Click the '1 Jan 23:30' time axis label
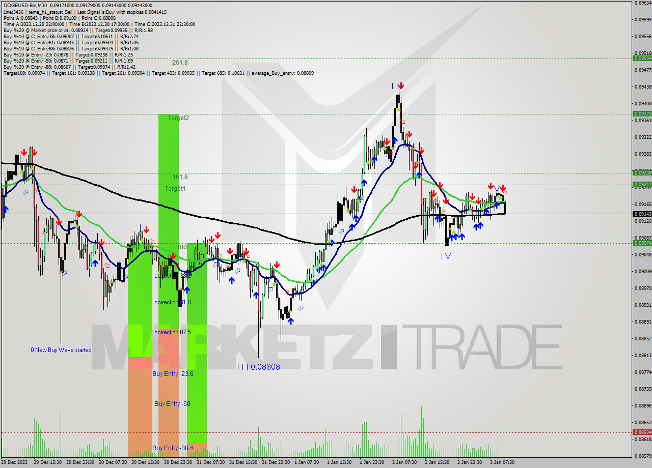Image resolution: width=652 pixels, height=468 pixels. (372, 462)
